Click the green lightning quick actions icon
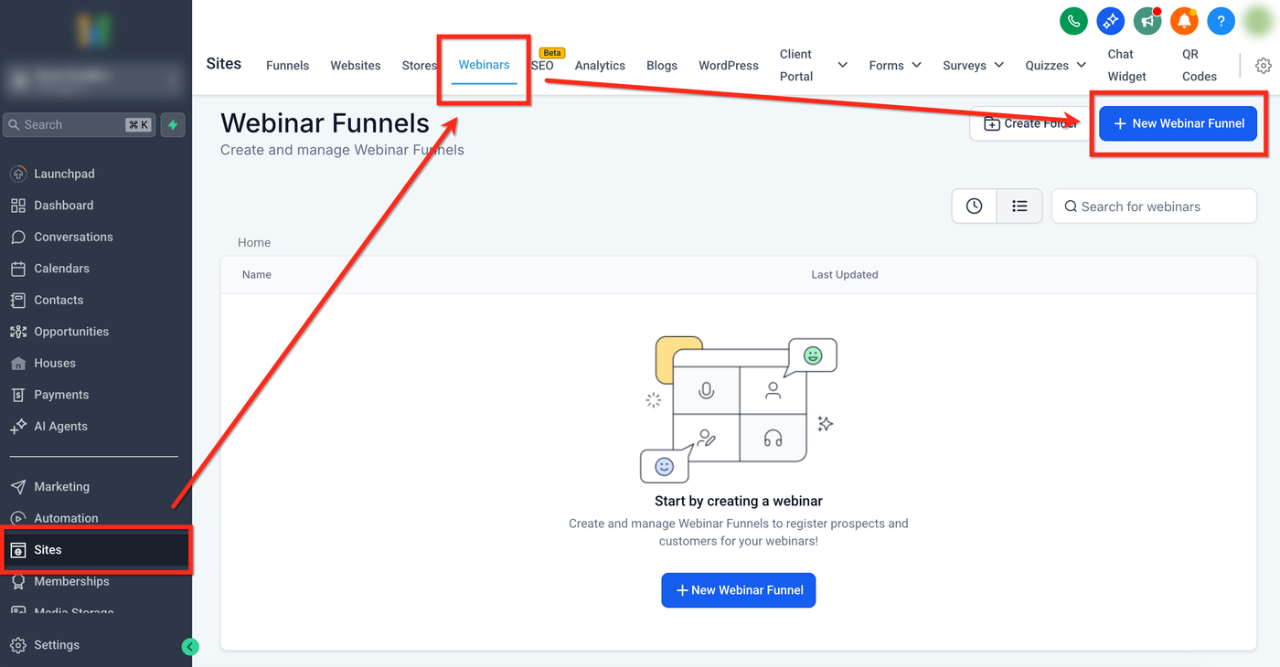 point(173,125)
